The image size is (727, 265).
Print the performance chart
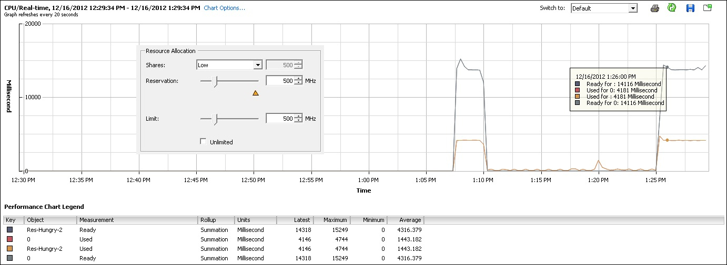click(655, 8)
